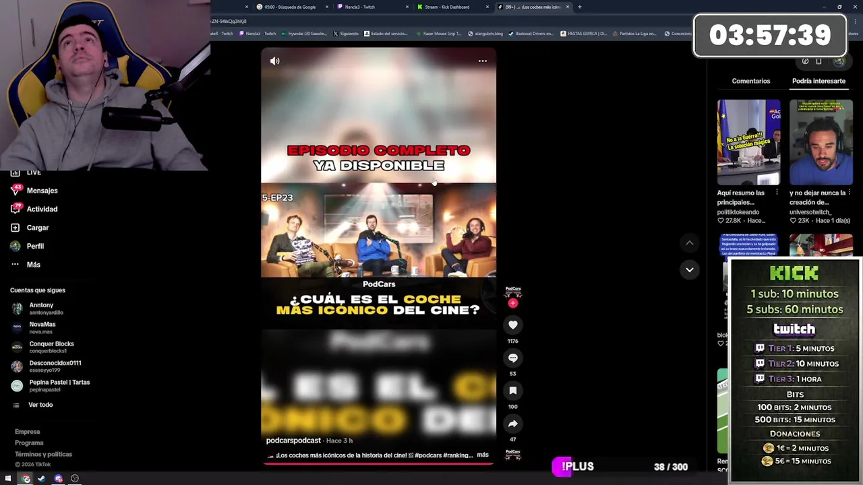Click the profile avatar near the top right

pyautogui.click(x=839, y=61)
